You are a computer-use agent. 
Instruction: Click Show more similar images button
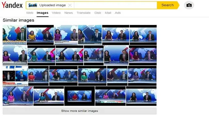(80, 111)
